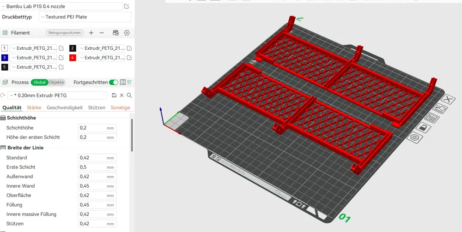Viewport: 462px width, 232px height.
Task: Open filament 4 Extrudr_PETG dropdown
Action: point(101,58)
